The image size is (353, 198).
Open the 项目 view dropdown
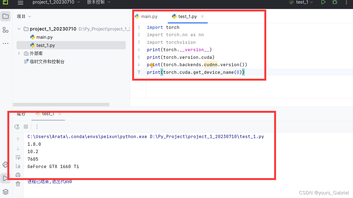[x=24, y=17]
